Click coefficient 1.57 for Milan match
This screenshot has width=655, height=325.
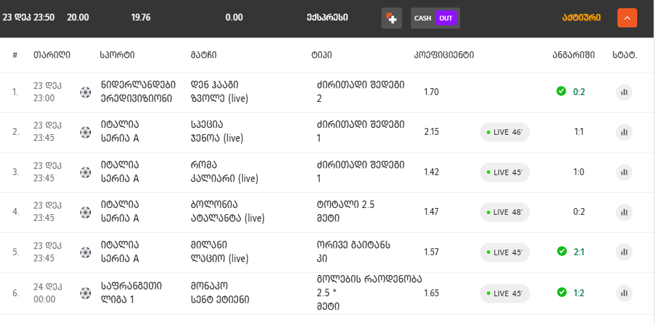431,252
